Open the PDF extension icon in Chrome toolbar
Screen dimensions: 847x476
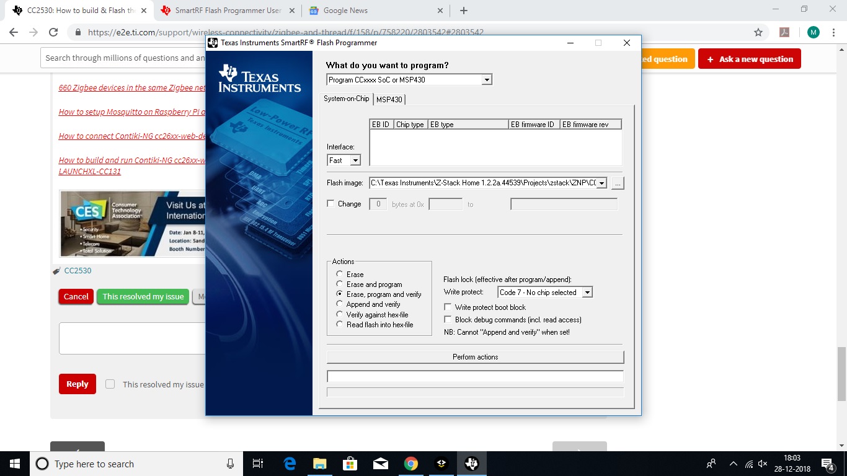(x=784, y=32)
